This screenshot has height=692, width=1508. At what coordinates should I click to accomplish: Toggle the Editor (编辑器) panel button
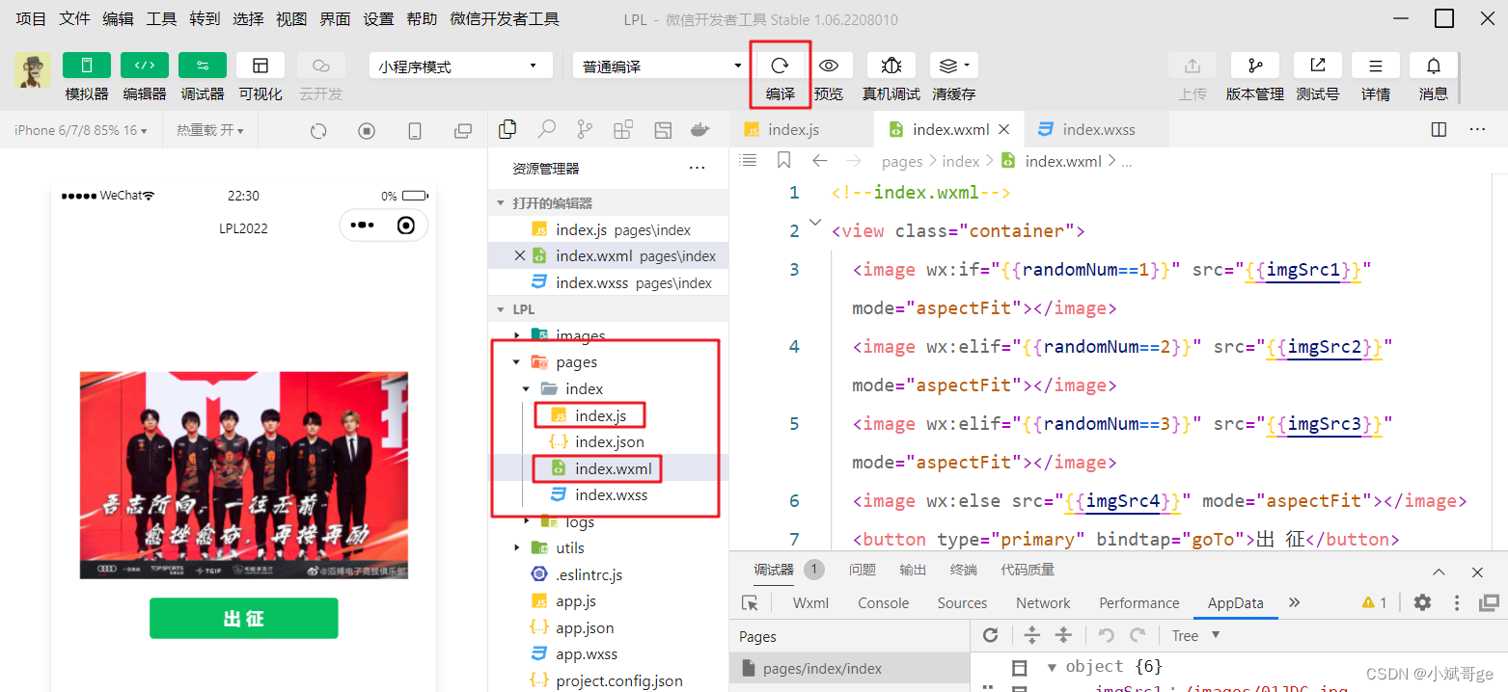(145, 66)
